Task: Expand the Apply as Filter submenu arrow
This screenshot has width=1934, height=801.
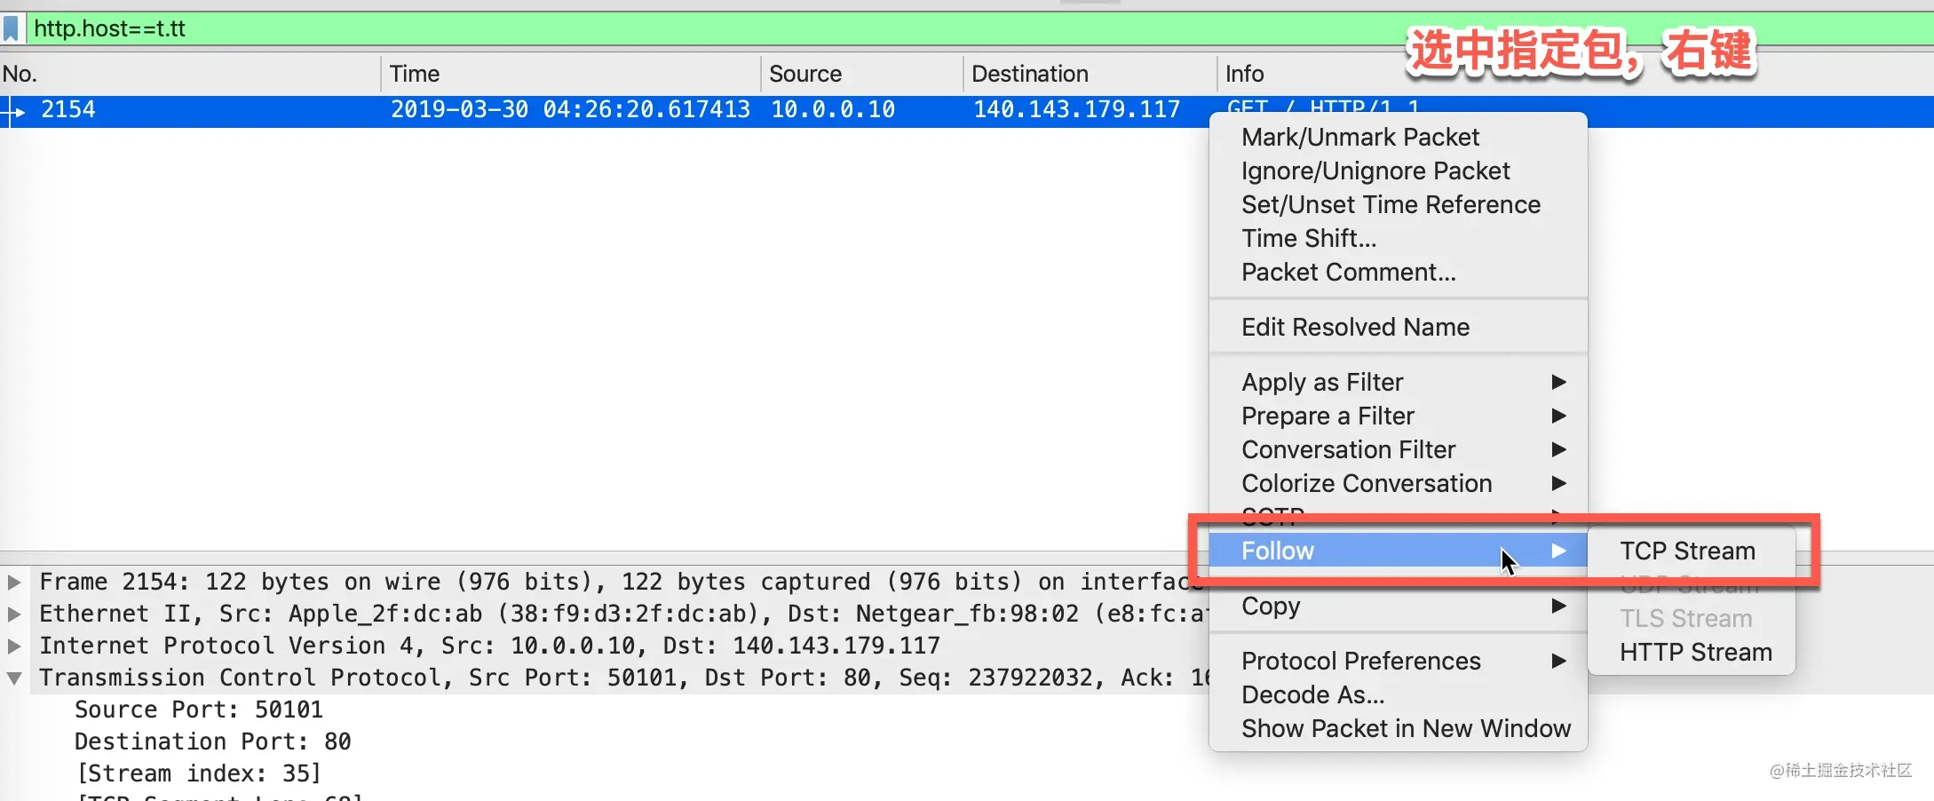Action: click(1558, 382)
